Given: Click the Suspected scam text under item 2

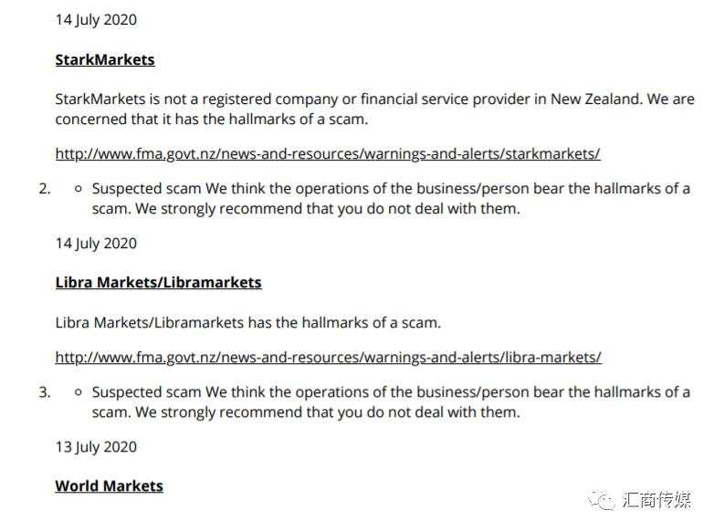Looking at the screenshot, I should (x=147, y=188).
